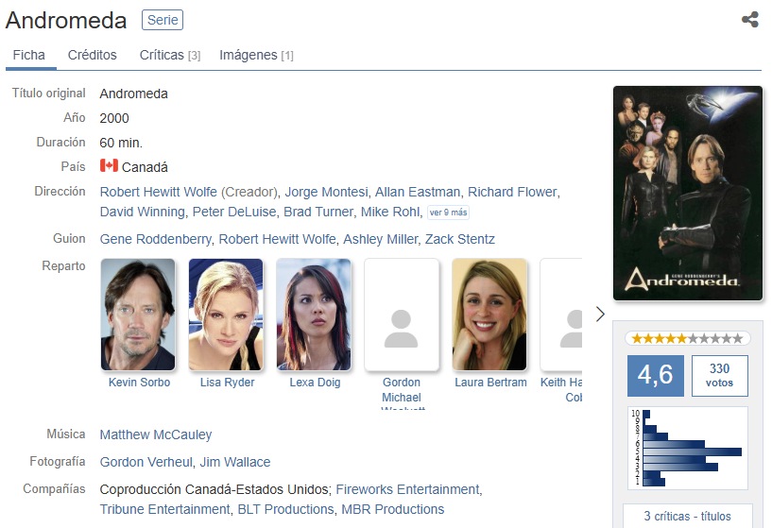Open David Winning link
The image size is (772, 528).
click(143, 212)
